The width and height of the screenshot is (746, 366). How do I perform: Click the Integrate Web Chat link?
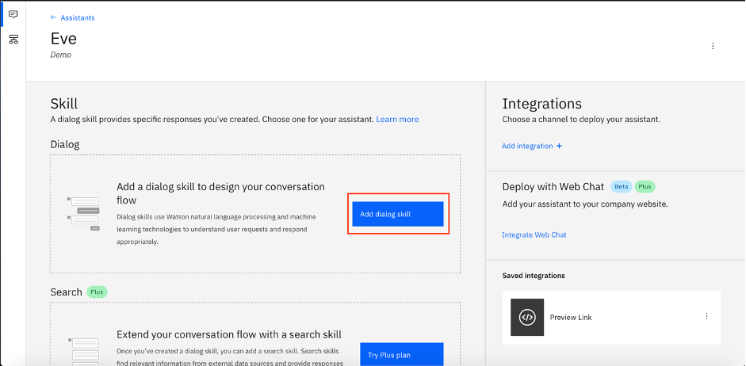tap(534, 235)
